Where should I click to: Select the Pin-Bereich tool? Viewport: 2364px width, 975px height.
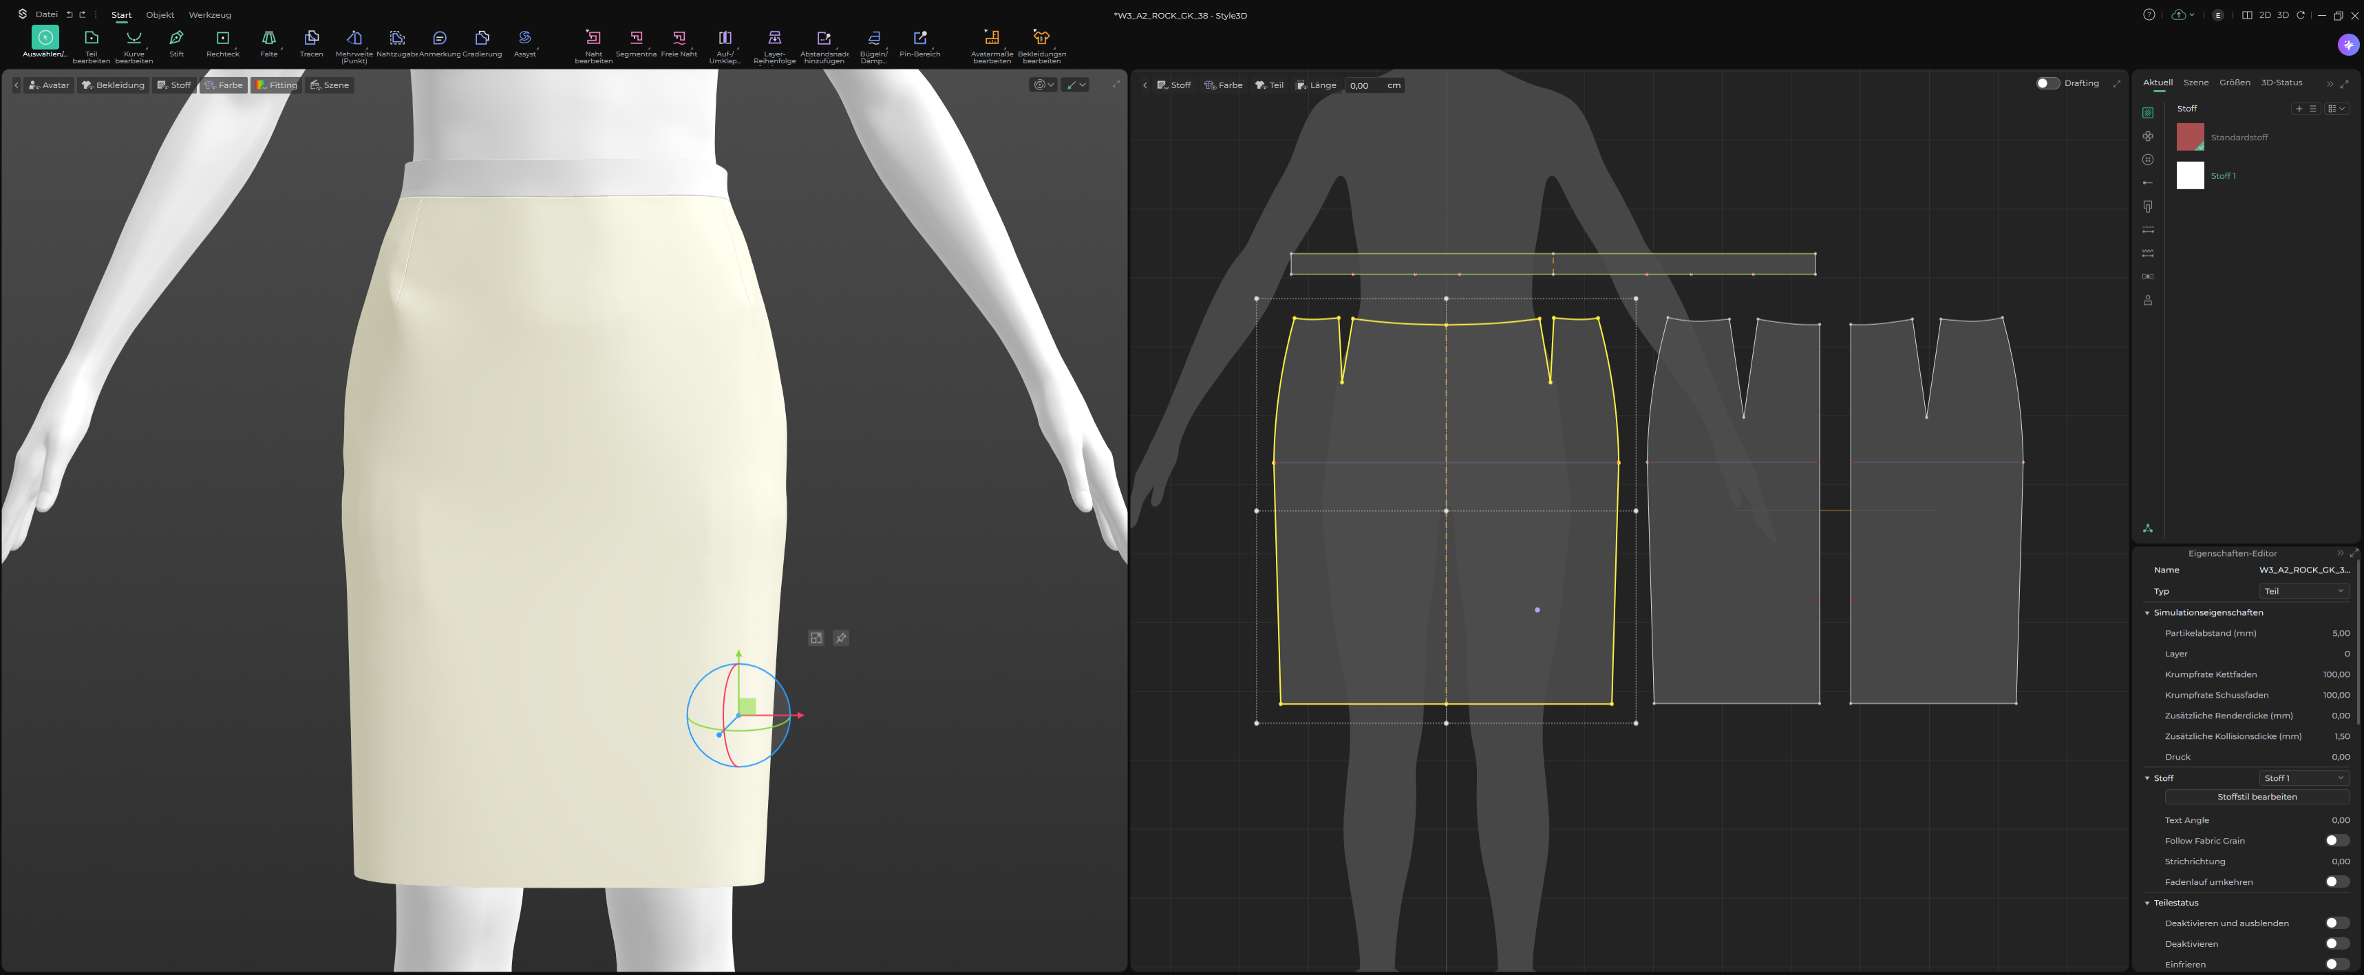919,42
